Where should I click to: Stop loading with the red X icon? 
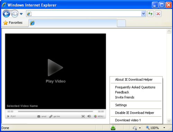[158, 14]
